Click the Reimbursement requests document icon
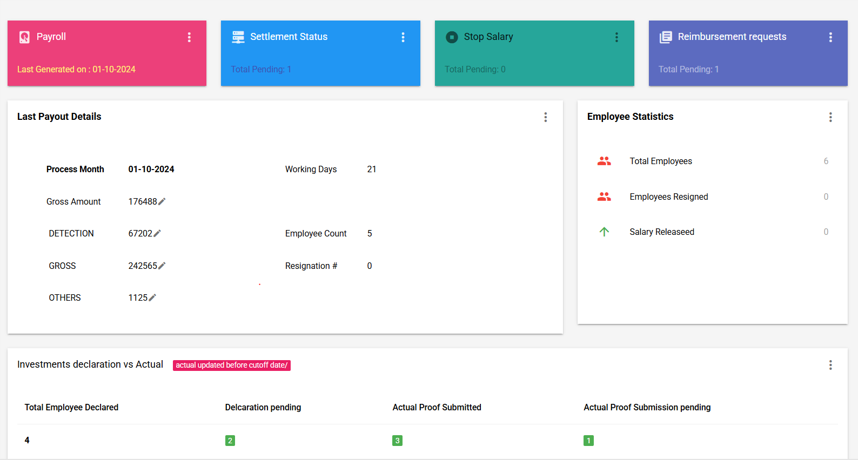The width and height of the screenshot is (858, 460). 666,37
